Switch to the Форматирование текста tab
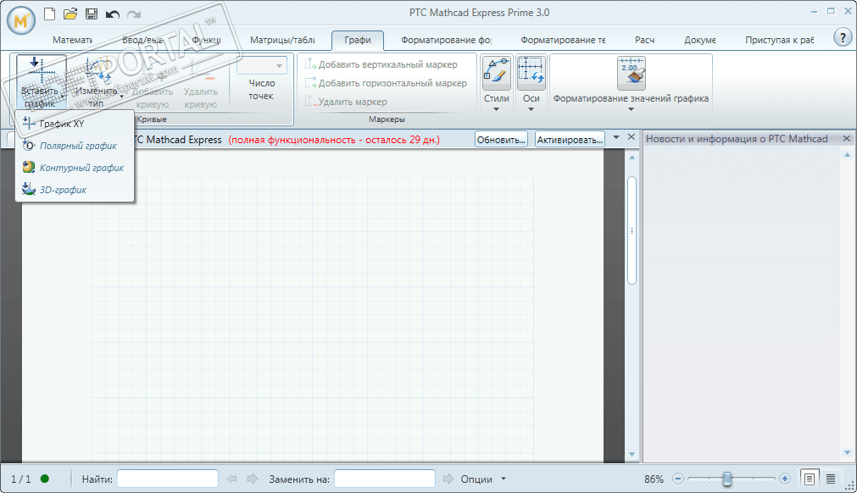Image resolution: width=857 pixels, height=493 pixels. [563, 40]
